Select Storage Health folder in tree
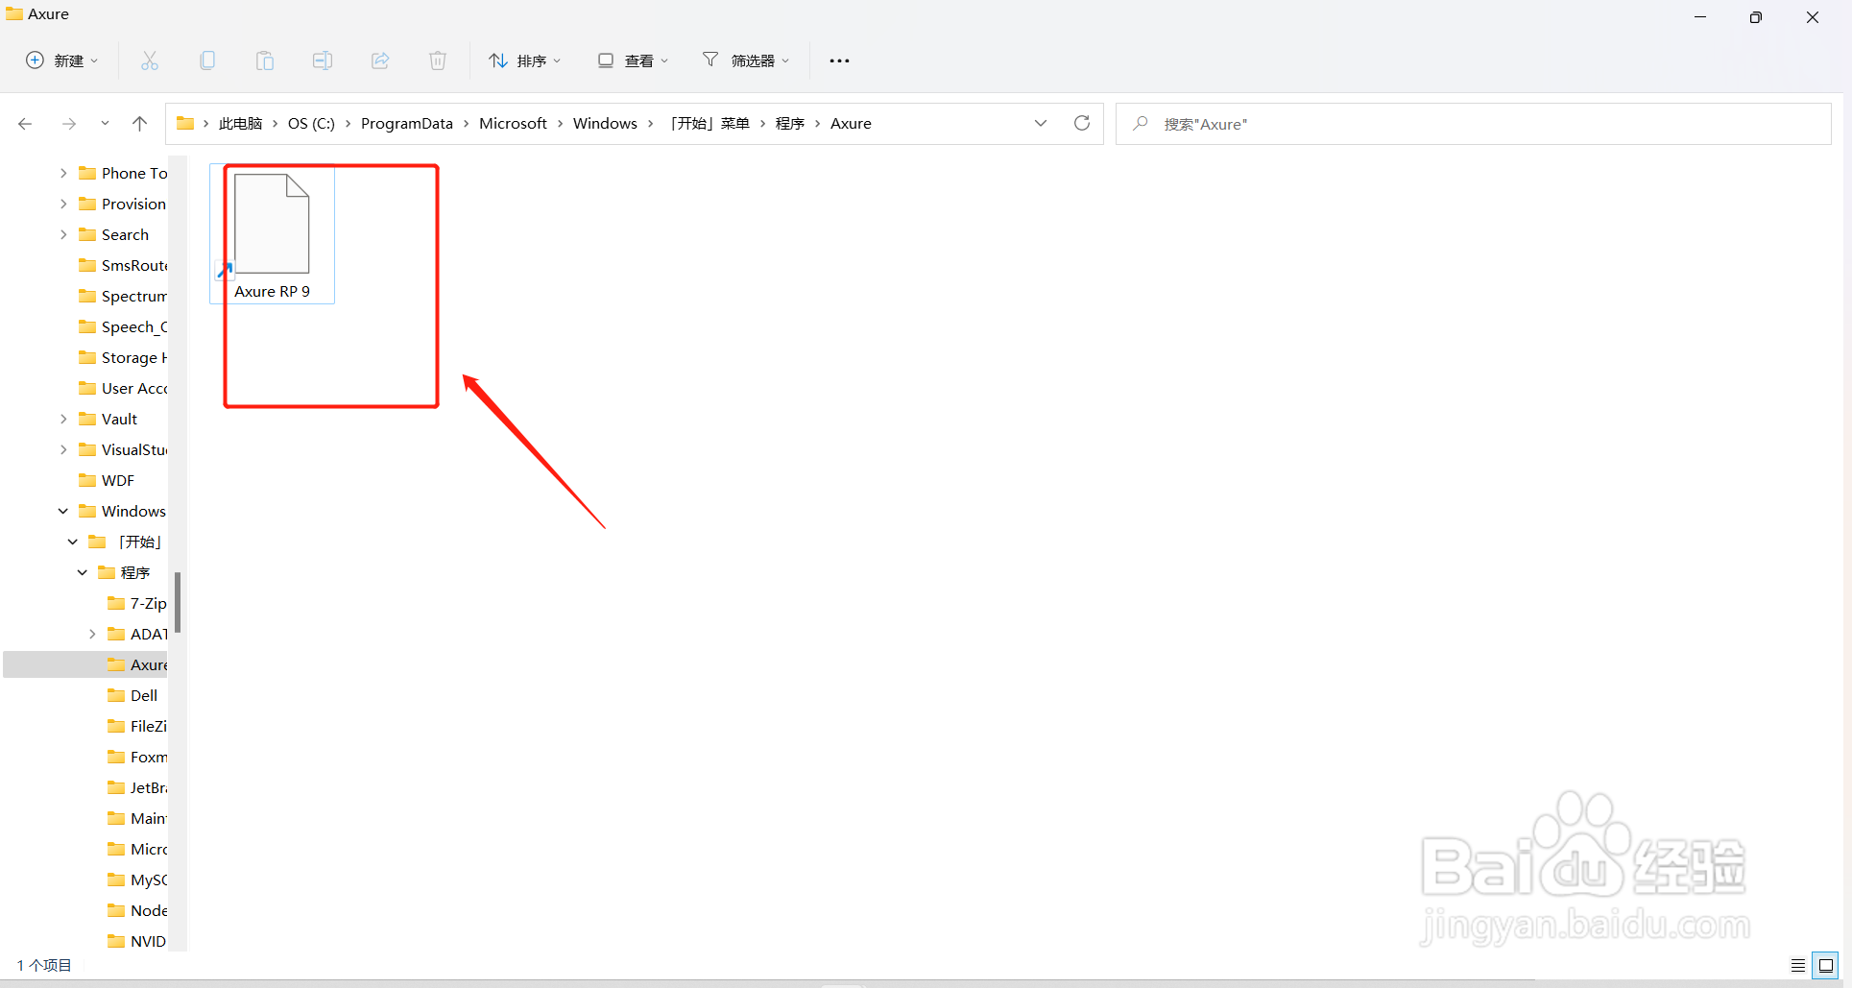 coord(122,358)
